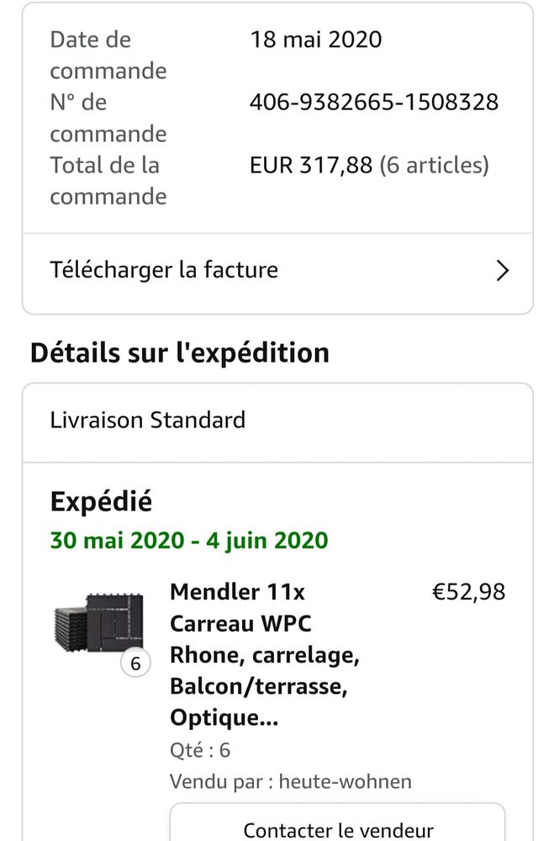This screenshot has height=841, width=554.
Task: Tap the Livraison Standard shipping row
Action: tap(148, 420)
